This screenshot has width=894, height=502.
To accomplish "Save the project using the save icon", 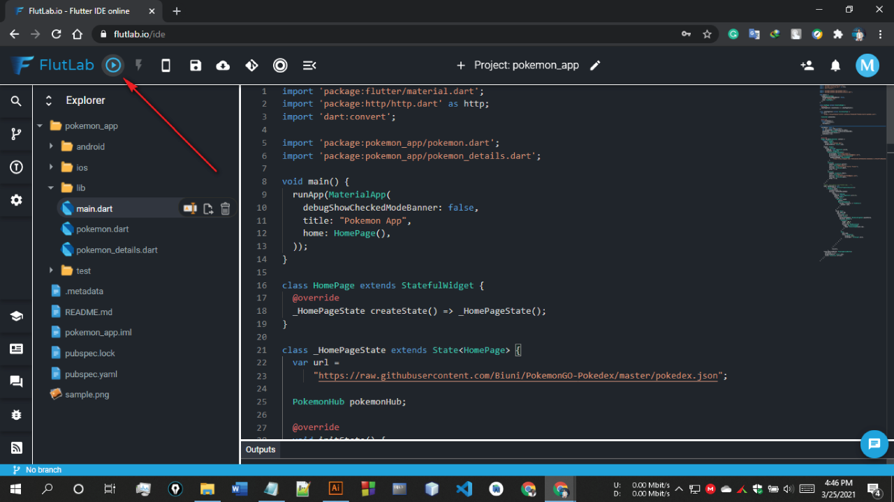I will point(196,65).
